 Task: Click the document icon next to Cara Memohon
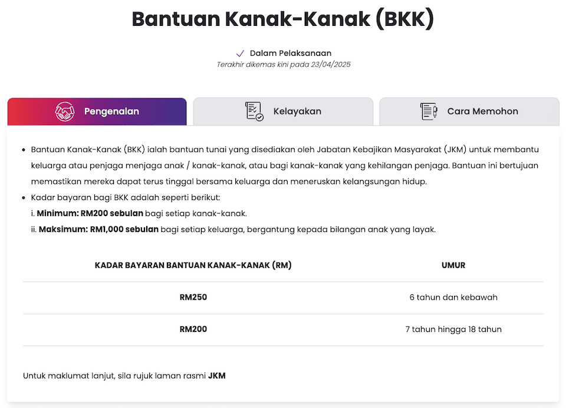[x=429, y=111]
